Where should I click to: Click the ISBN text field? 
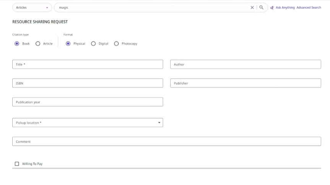click(x=88, y=83)
